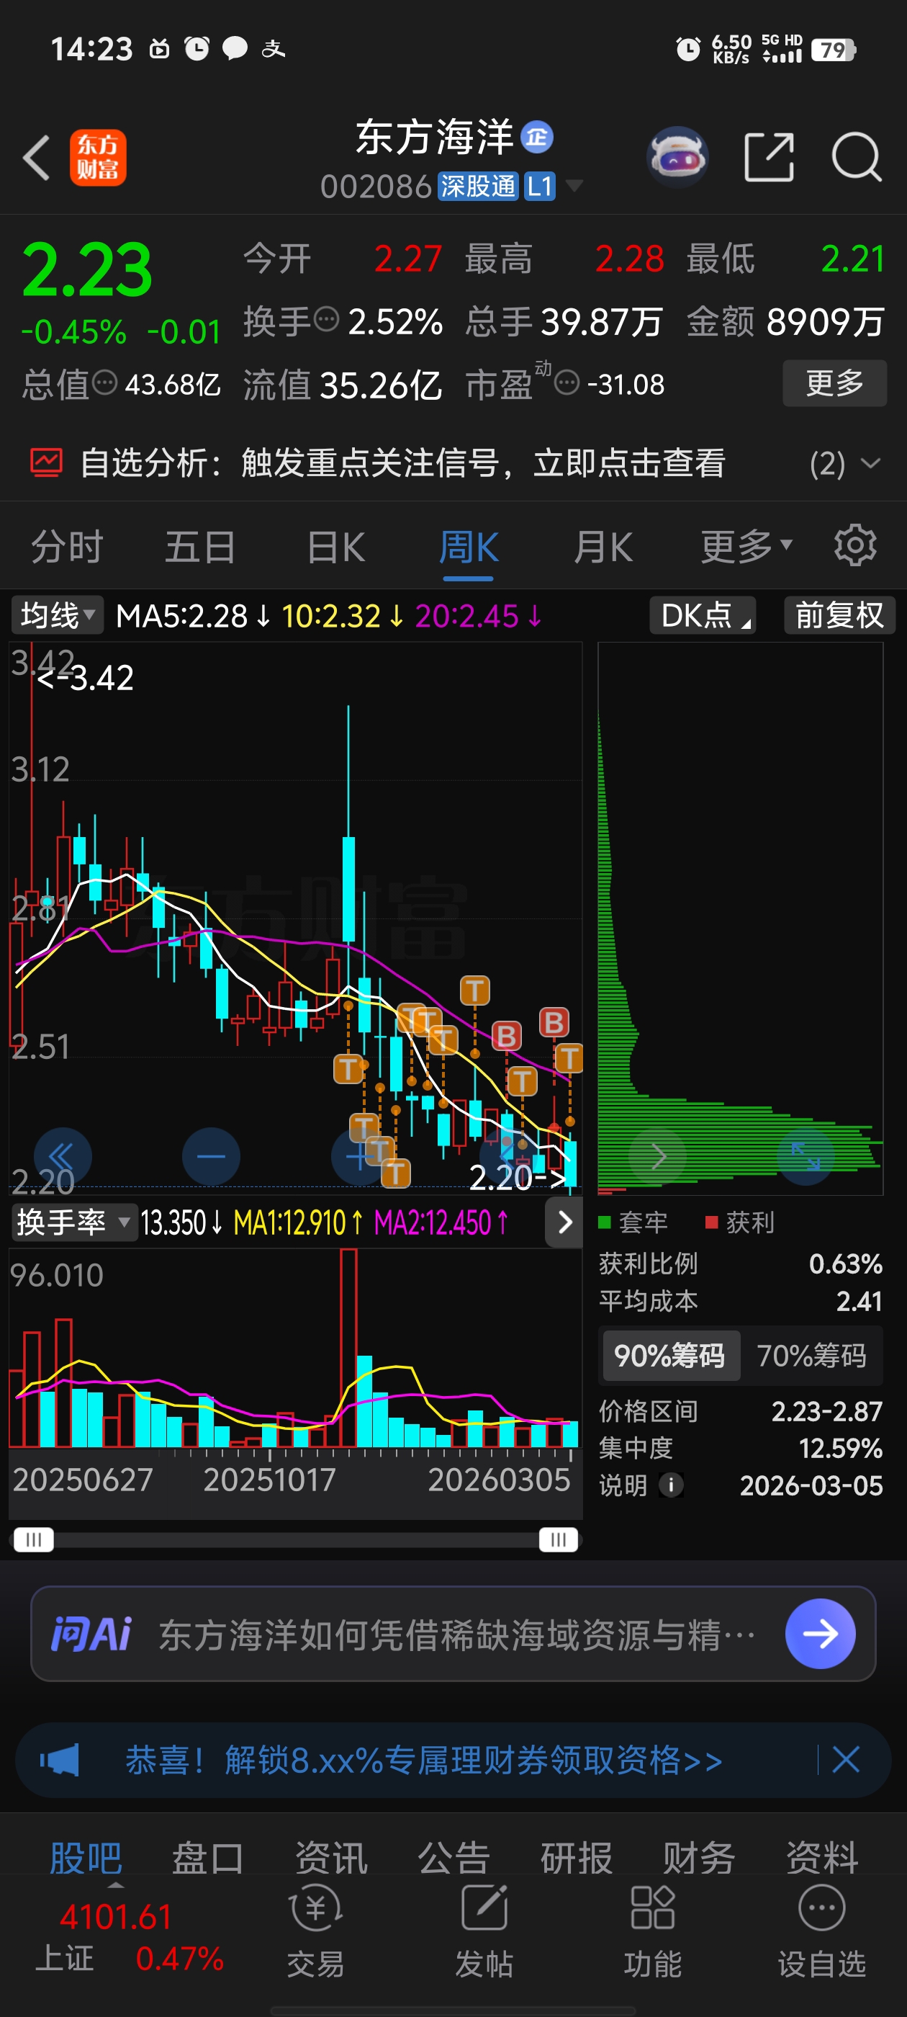907x2017 pixels.
Task: Tap the left range slider handle
Action: tap(34, 1539)
